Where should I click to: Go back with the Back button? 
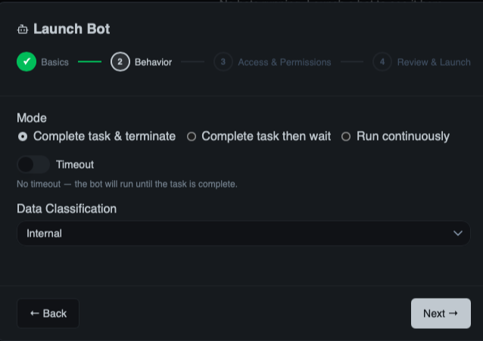48,313
